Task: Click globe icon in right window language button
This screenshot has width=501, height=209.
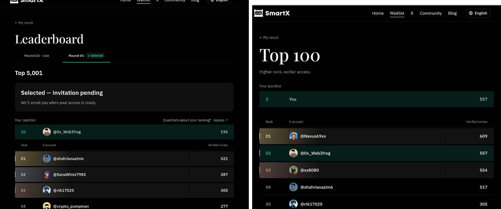Action: (x=471, y=13)
